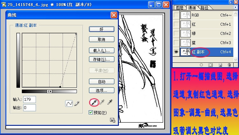The width and height of the screenshot is (239, 135).
Task: Click the 输入 (Input) value field
Action: tap(30, 100)
